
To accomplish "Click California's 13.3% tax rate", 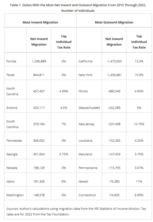I will click(x=139, y=61).
